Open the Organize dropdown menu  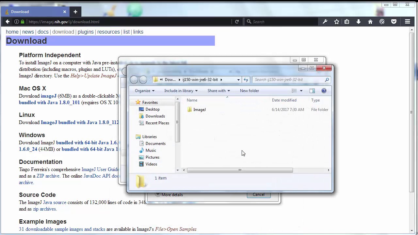click(x=145, y=91)
